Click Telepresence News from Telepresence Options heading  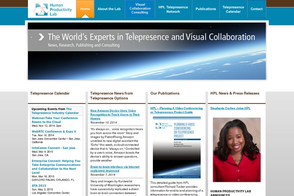point(112,96)
